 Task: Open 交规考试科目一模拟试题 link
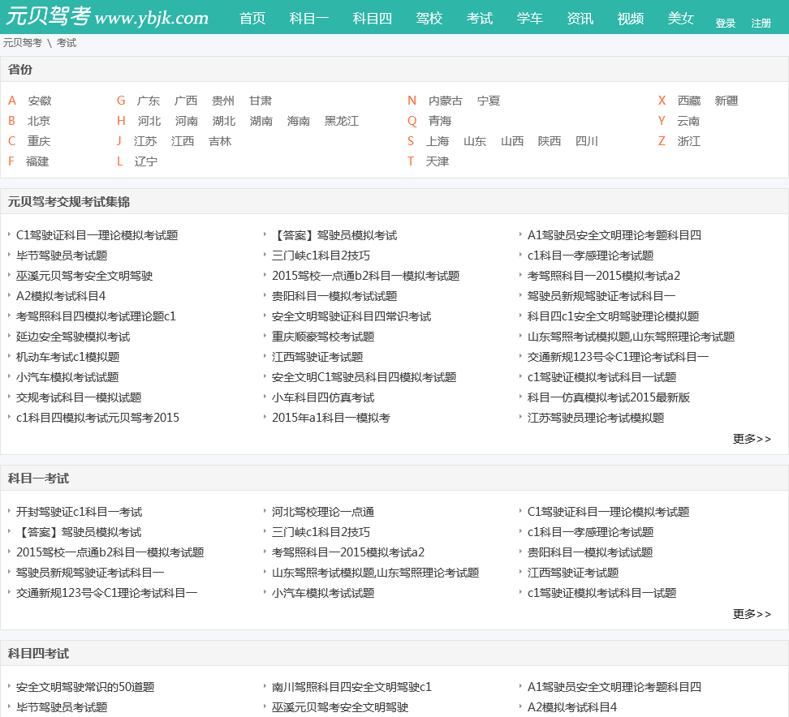coord(79,397)
